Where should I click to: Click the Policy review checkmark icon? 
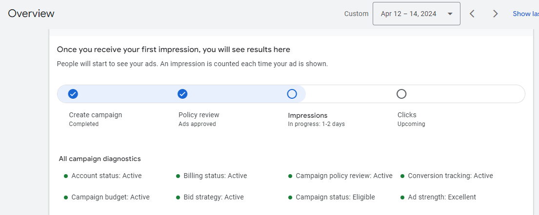pyautogui.click(x=182, y=94)
